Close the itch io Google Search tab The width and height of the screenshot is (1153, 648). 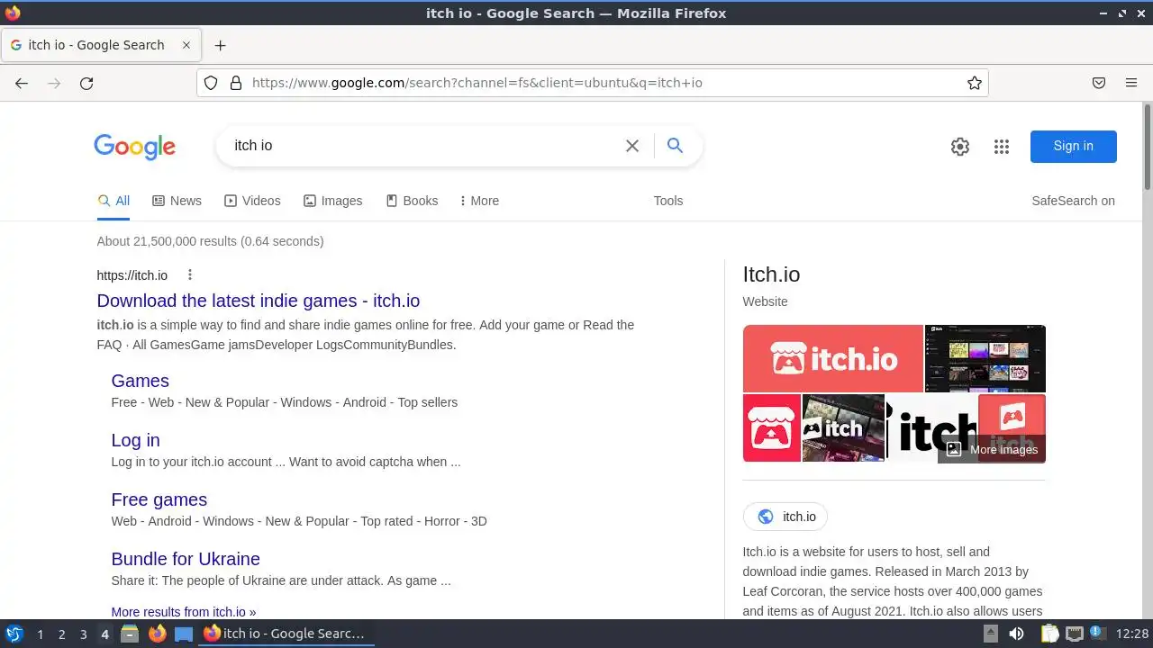click(186, 45)
